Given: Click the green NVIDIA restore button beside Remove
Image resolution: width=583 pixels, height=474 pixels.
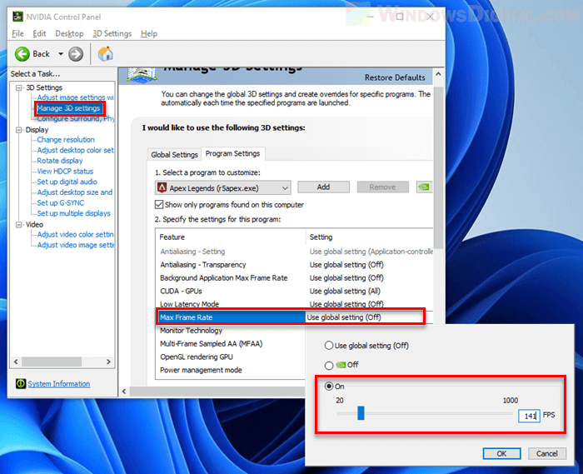Looking at the screenshot, I should pos(424,187).
